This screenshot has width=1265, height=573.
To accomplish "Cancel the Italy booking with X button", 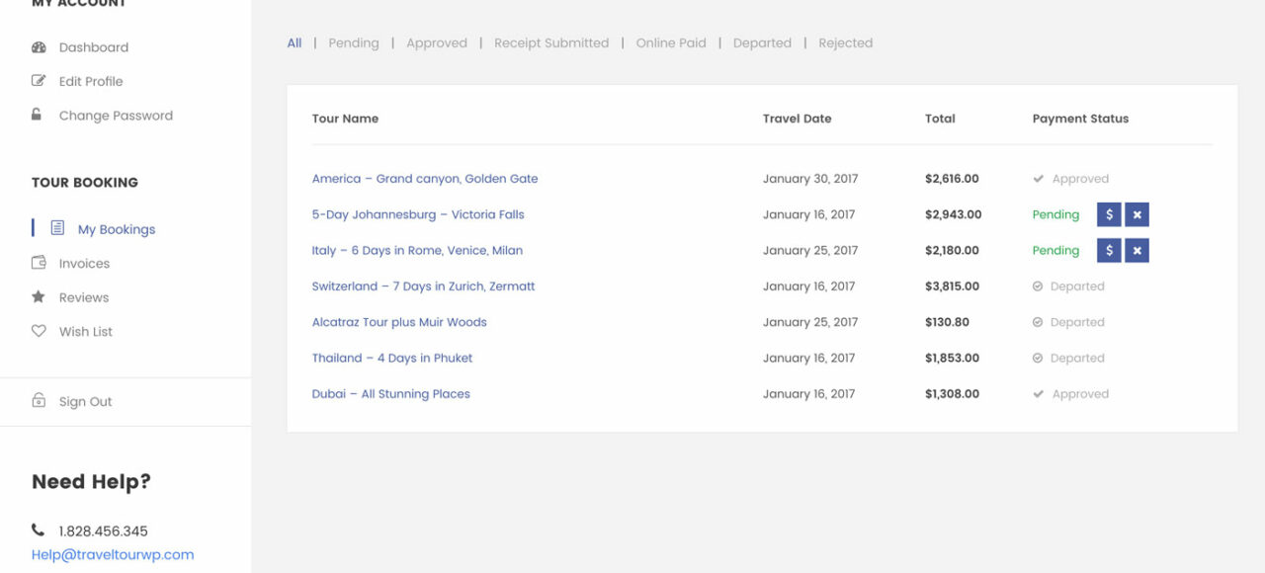I will pyautogui.click(x=1137, y=251).
